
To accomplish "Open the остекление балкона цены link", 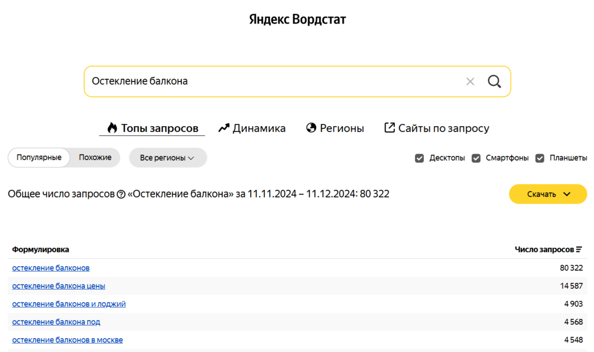I will (x=58, y=286).
